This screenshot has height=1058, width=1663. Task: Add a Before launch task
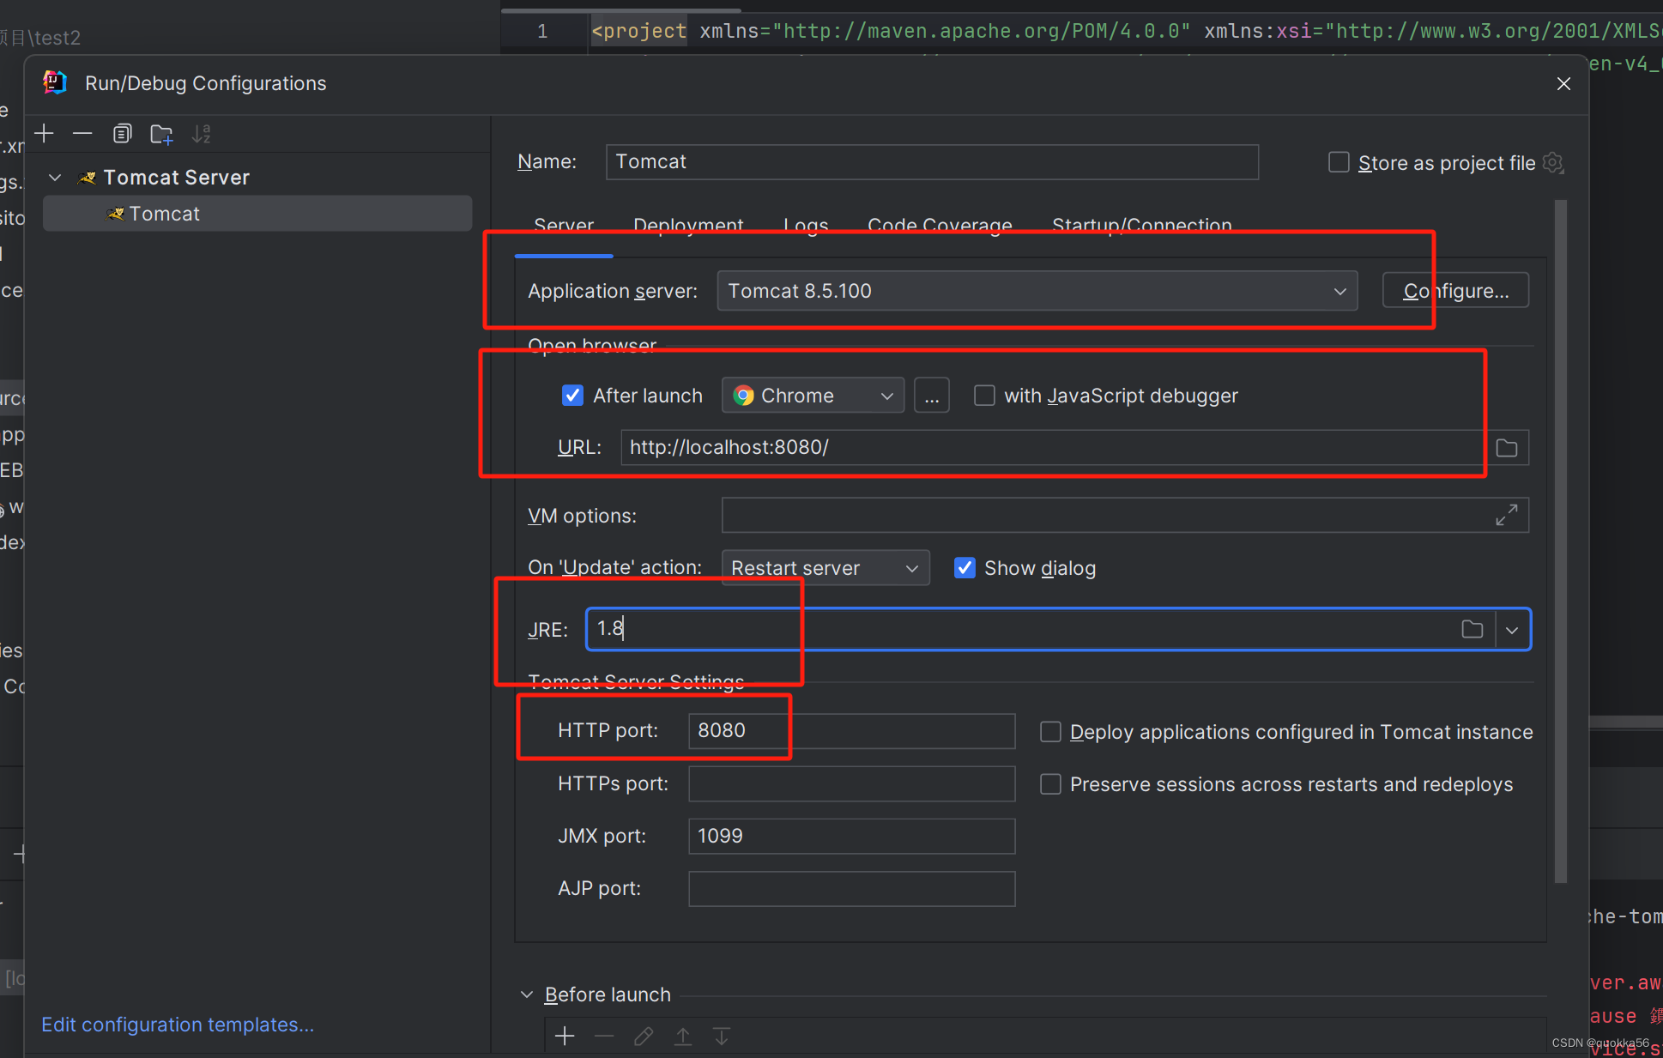(565, 1037)
